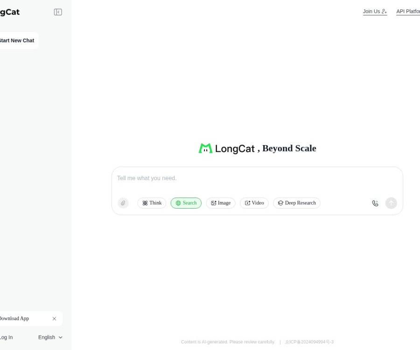The image size is (420, 350).
Task: Disable the active Search mode chip
Action: click(186, 203)
